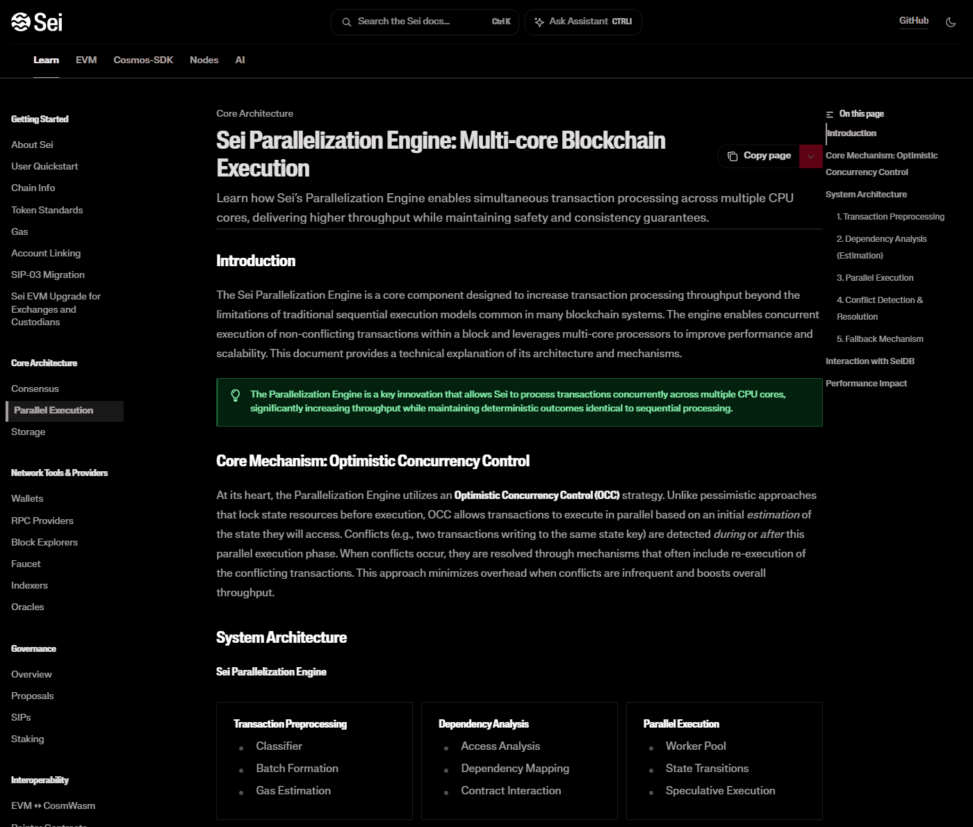Click the Core Architecture breadcrumb
The image size is (973, 827).
click(x=254, y=113)
